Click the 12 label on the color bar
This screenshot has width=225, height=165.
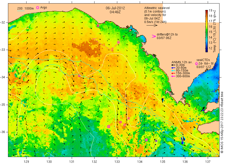click(x=210, y=48)
